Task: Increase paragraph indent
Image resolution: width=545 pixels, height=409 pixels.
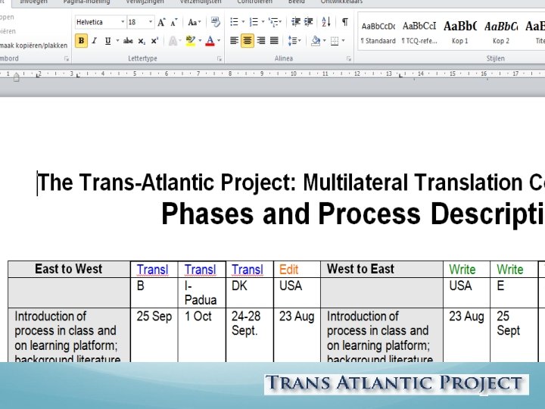Action: [309, 22]
